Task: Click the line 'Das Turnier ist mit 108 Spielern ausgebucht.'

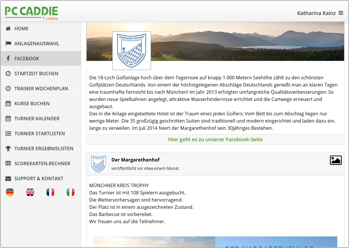Action: tap(137, 193)
